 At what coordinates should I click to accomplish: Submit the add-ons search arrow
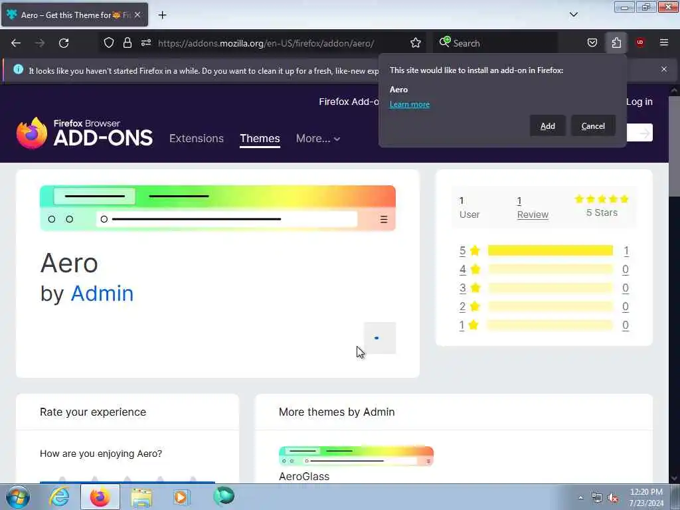pyautogui.click(x=644, y=133)
